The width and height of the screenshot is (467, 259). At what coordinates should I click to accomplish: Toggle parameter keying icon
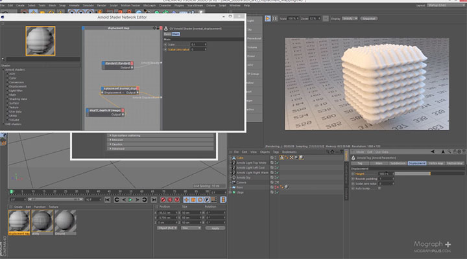[x=207, y=200]
